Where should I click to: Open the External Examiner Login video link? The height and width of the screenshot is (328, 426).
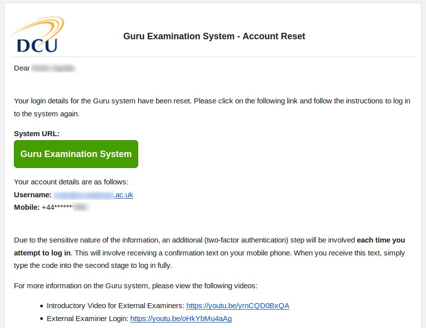click(x=181, y=318)
